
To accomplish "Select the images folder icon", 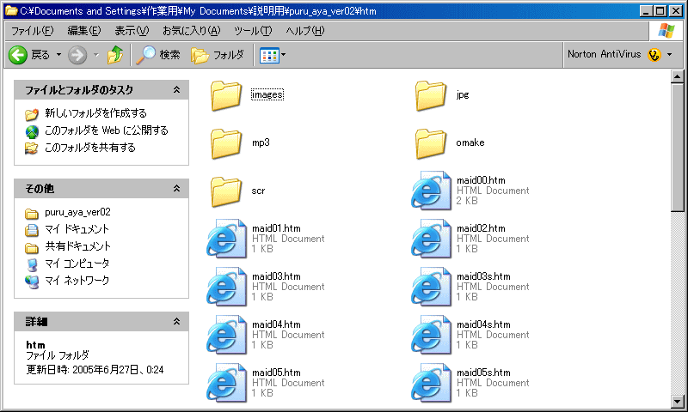I will pos(226,95).
